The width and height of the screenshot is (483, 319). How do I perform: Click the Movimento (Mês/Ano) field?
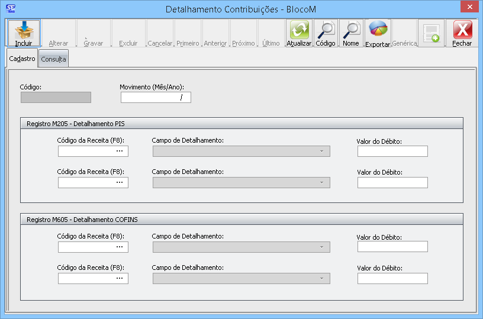point(156,98)
